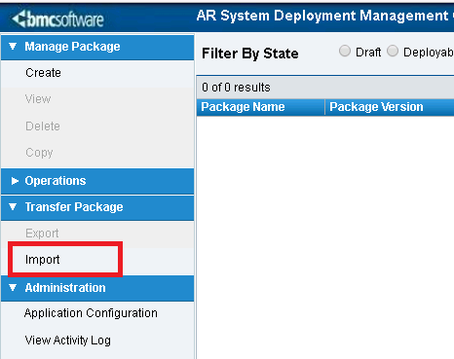Screen dimensions: 454x359
Task: Choose the Delete package option
Action: click(x=43, y=126)
